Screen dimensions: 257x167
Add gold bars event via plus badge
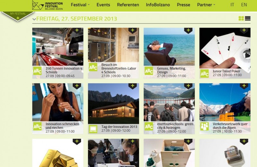(x=77, y=141)
